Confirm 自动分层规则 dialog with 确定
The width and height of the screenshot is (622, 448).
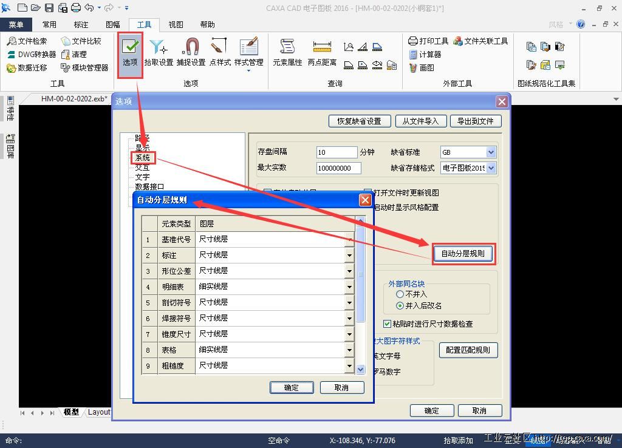292,388
